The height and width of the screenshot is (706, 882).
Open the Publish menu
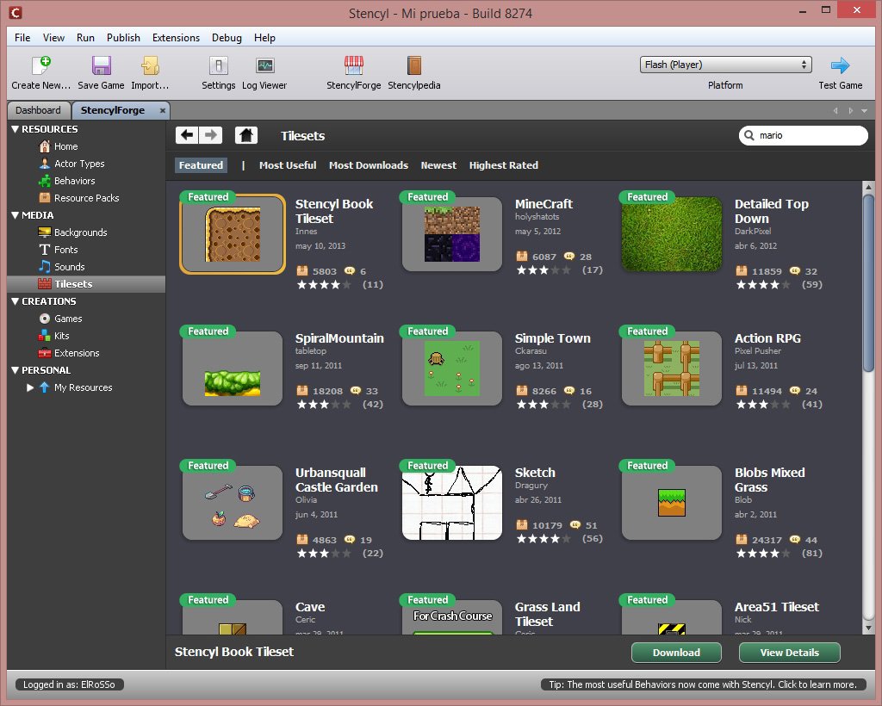point(123,38)
